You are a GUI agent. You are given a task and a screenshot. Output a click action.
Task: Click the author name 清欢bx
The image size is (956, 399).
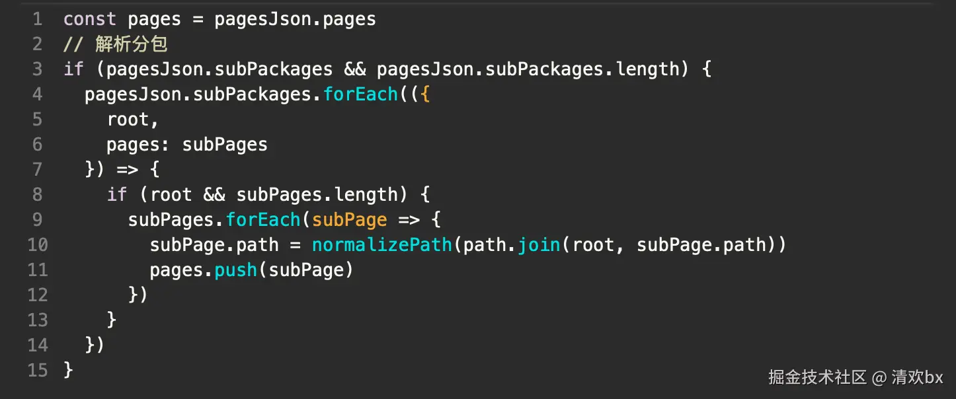(916, 377)
